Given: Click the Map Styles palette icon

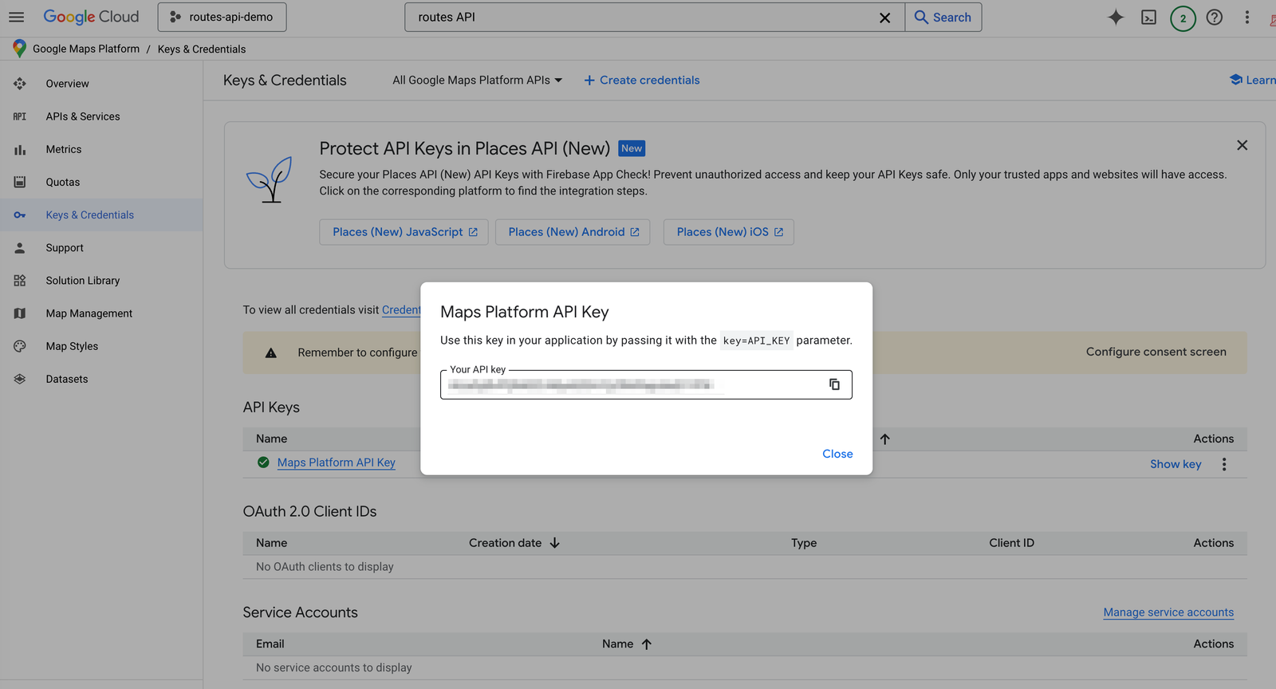Looking at the screenshot, I should pyautogui.click(x=20, y=346).
